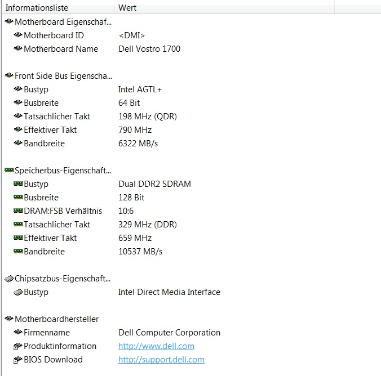
Task: Select the Chipsatzbus-Eigenschaften chip icon
Action: [x=9, y=279]
